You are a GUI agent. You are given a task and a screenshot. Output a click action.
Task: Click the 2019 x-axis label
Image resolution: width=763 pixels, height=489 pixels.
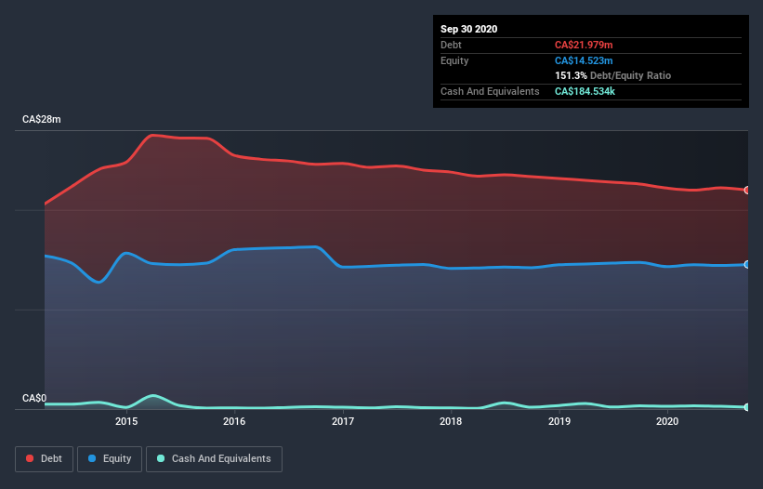(559, 421)
